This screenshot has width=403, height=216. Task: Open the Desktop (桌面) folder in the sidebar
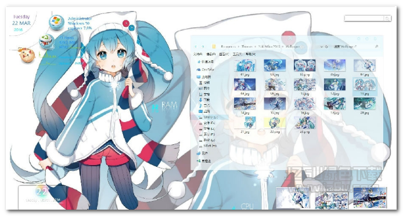point(204,111)
